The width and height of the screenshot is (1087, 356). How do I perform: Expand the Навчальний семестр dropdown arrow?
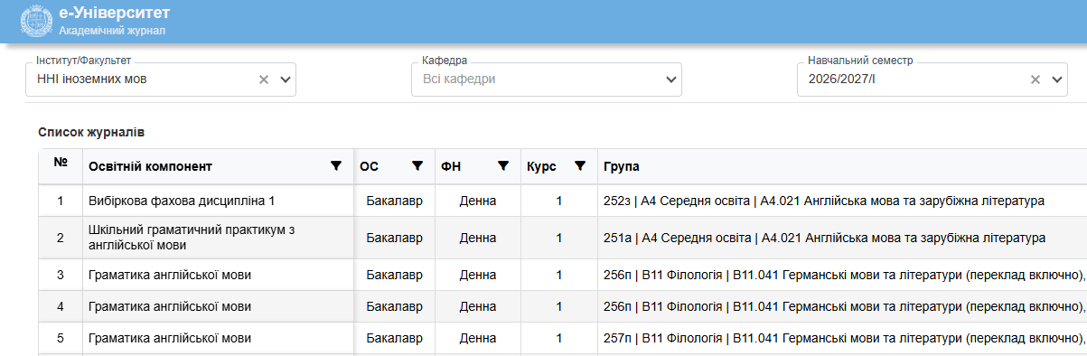point(1058,80)
